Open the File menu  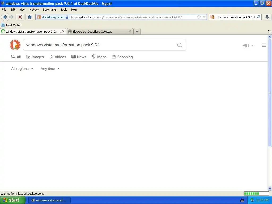(x=4, y=10)
